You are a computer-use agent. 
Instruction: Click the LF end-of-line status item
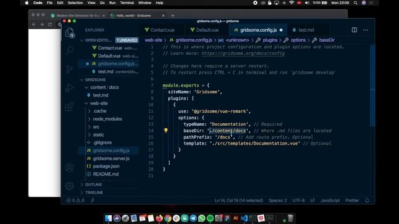[x=312, y=200]
